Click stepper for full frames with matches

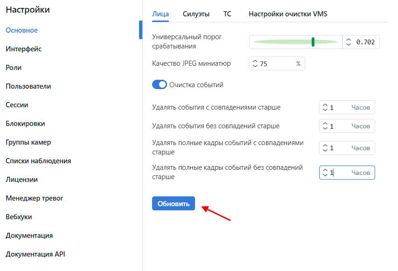325,148
